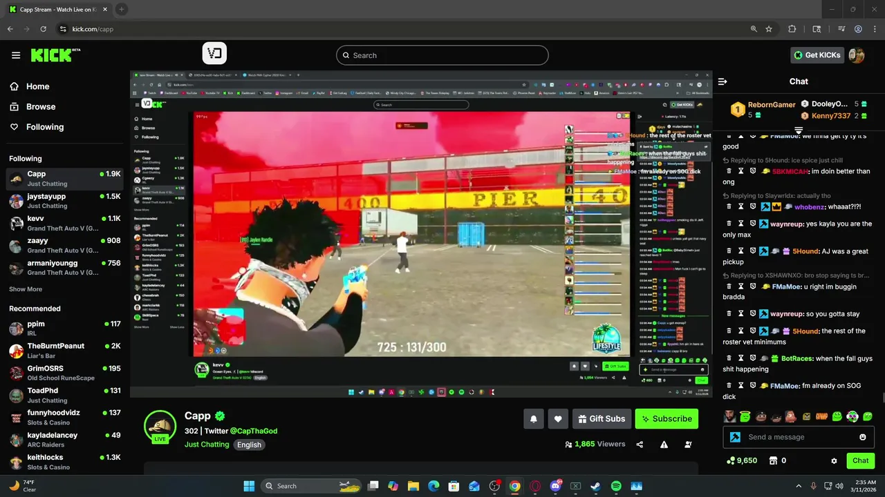Image resolution: width=885 pixels, height=497 pixels.
Task: Click the @CapThaGod Twitter link
Action: coord(254,431)
